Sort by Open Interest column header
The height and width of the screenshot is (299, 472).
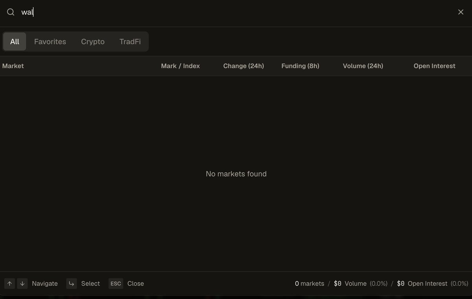435,66
